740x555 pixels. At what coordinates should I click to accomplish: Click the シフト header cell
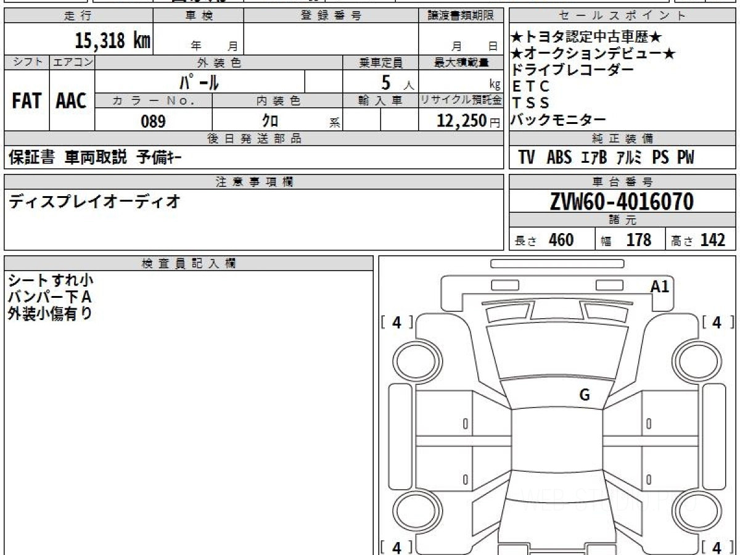pyautogui.click(x=27, y=62)
